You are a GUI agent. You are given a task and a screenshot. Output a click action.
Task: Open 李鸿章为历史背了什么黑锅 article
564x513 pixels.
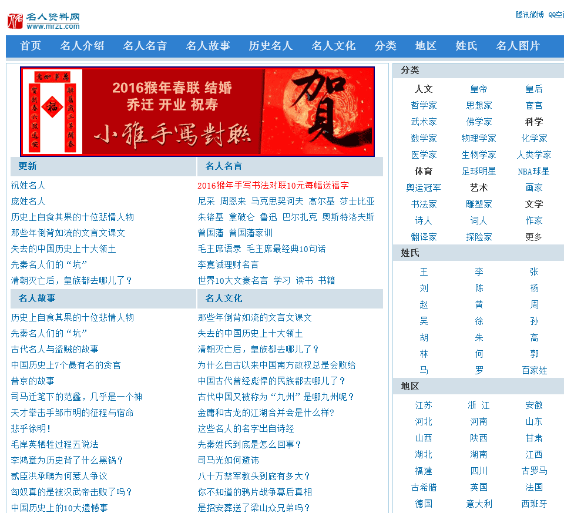[67, 460]
